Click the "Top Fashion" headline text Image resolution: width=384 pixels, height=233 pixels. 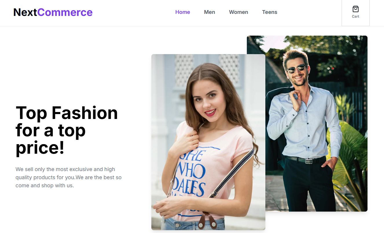point(67,113)
